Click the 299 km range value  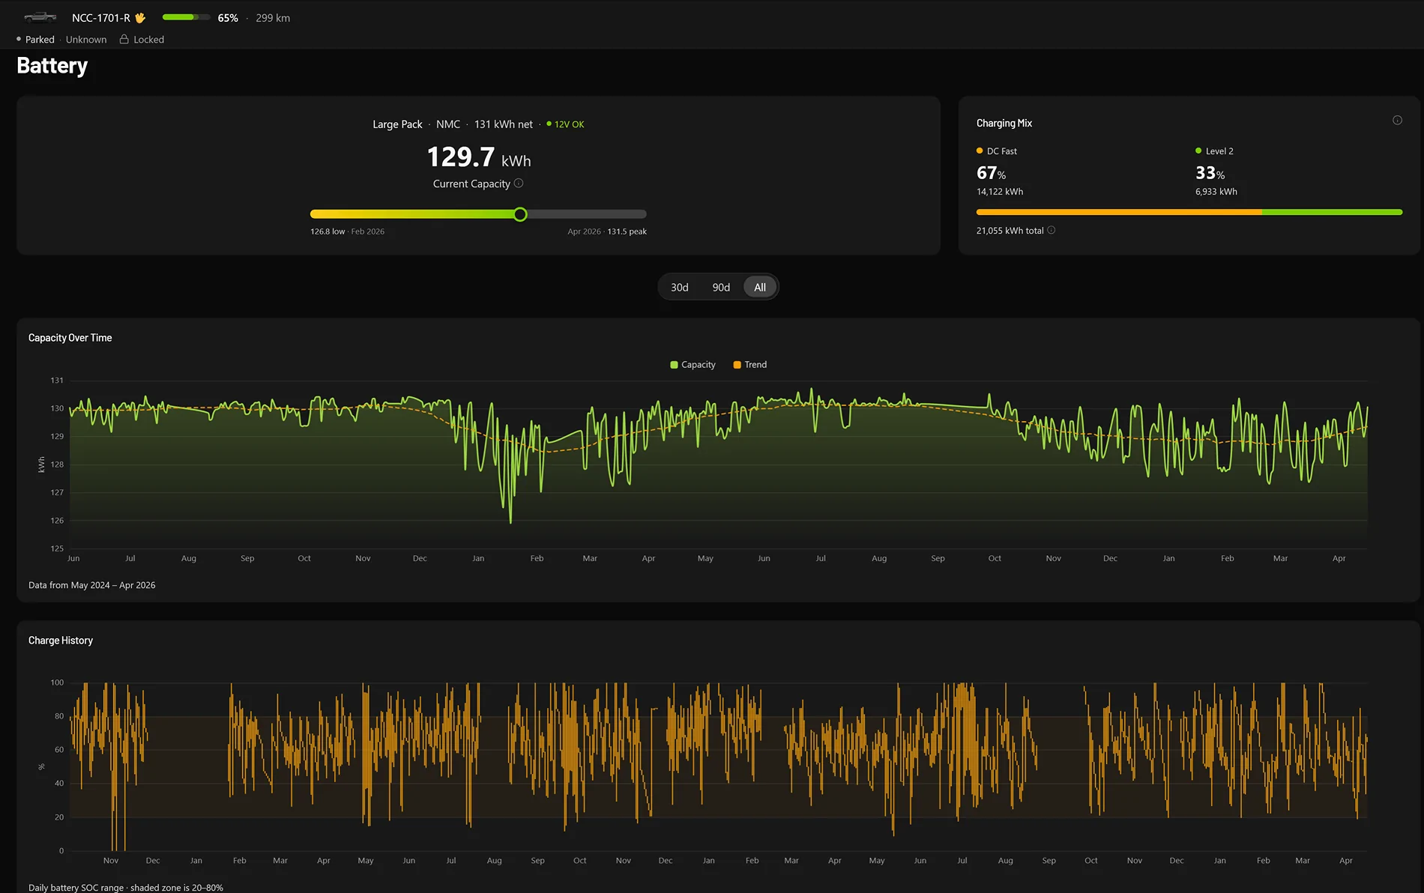[x=273, y=17]
